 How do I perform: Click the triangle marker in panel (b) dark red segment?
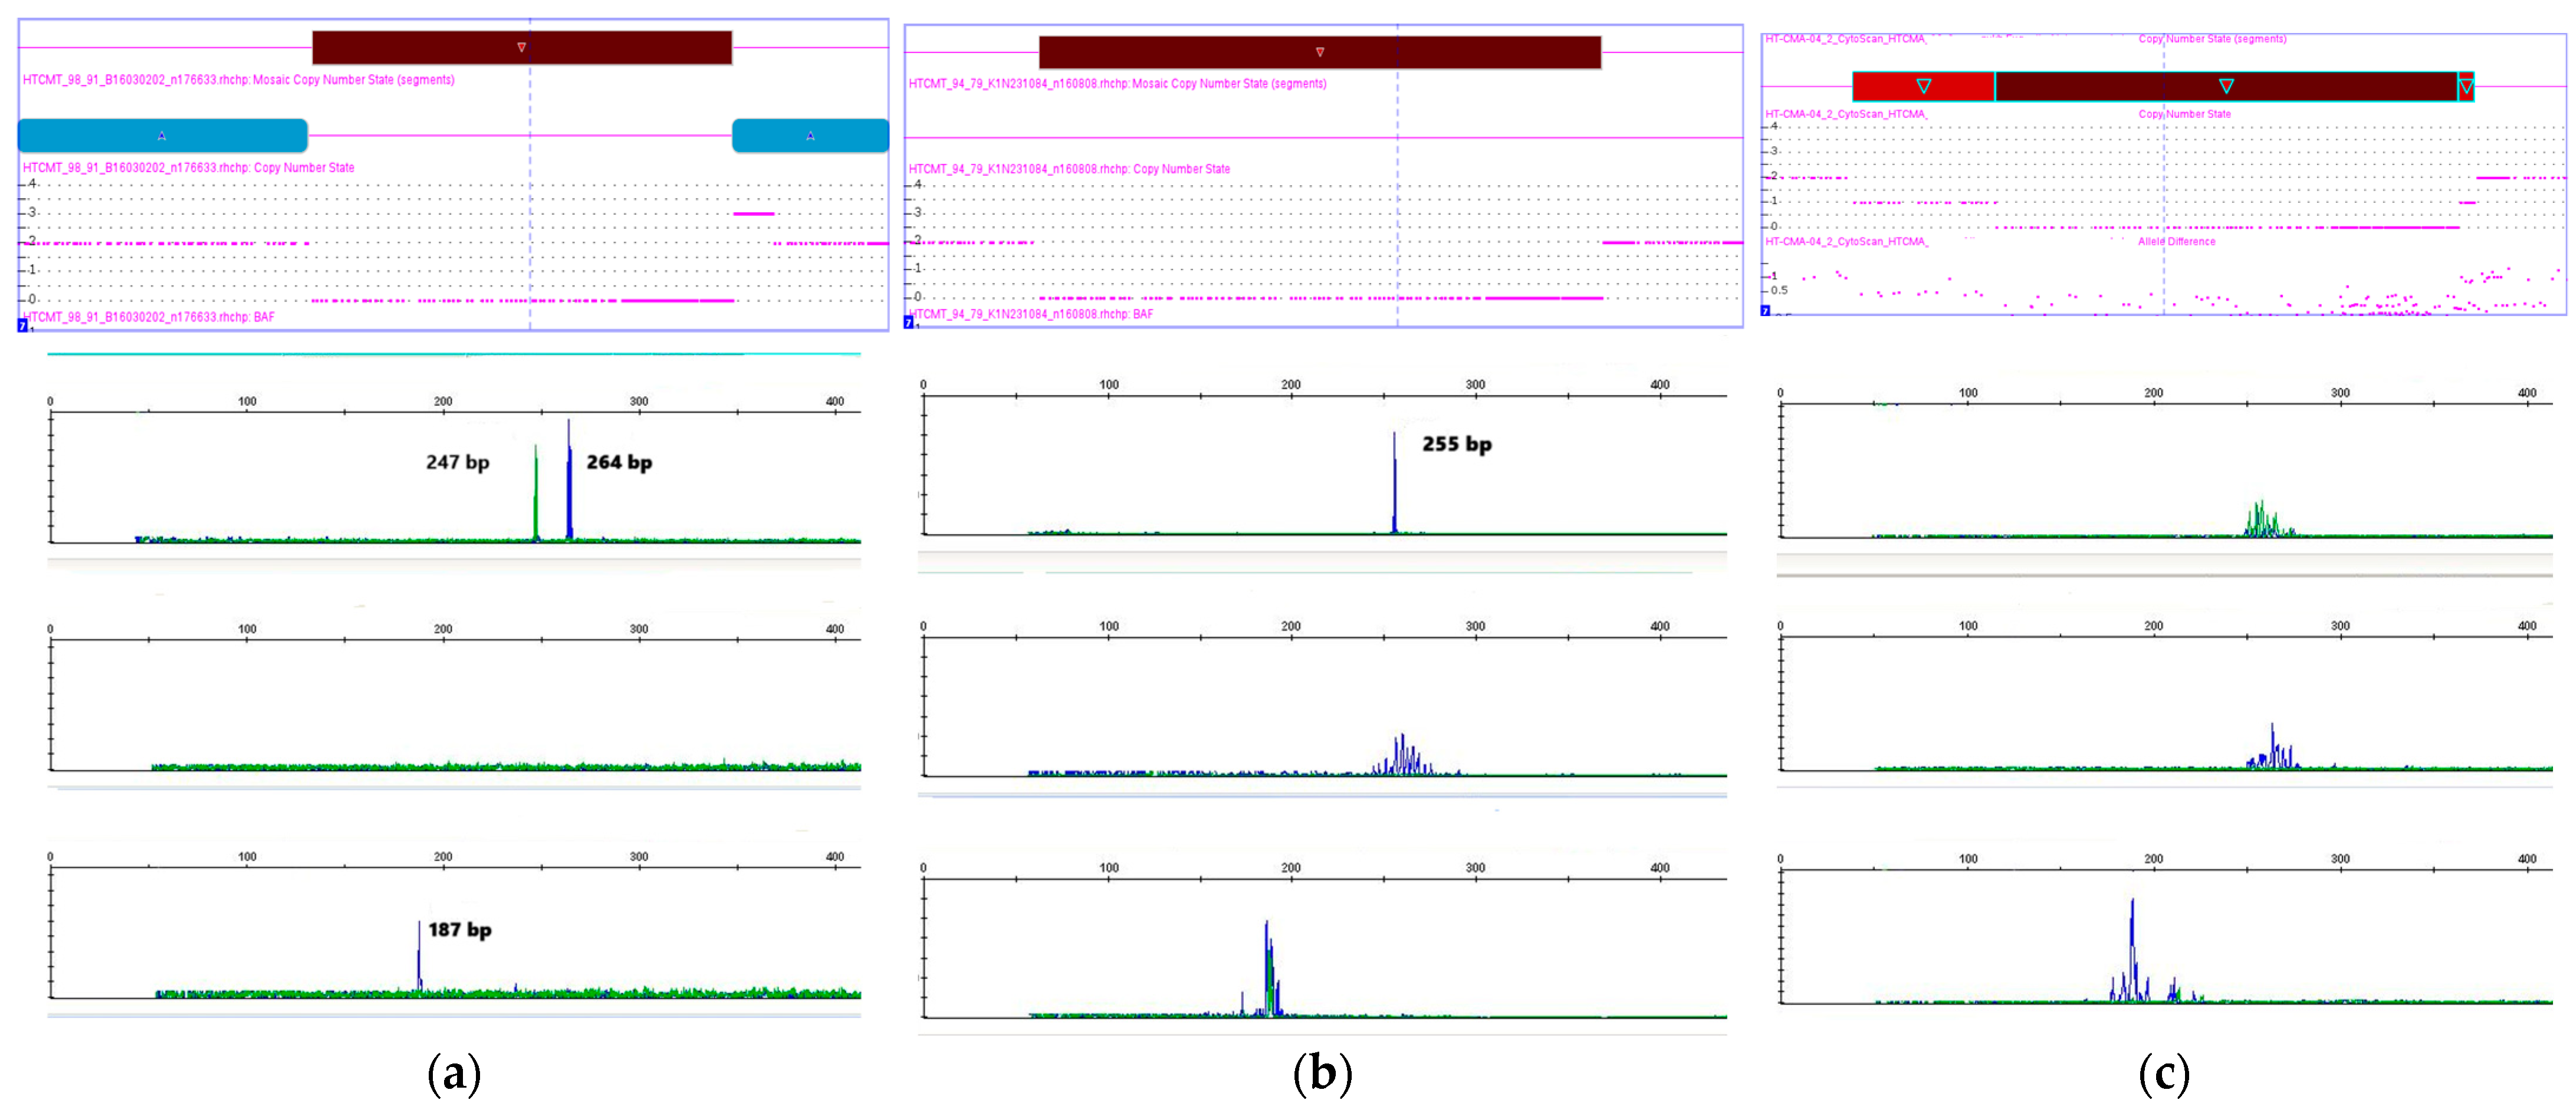(1320, 52)
